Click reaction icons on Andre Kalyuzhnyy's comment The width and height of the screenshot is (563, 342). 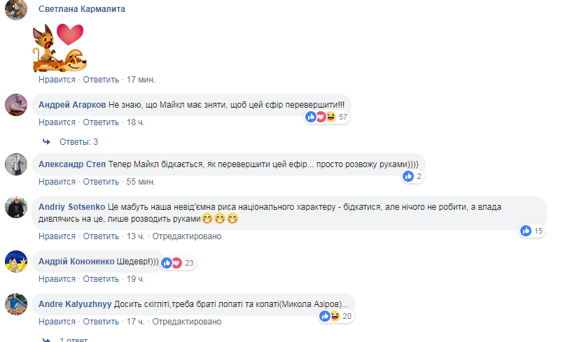click(329, 316)
